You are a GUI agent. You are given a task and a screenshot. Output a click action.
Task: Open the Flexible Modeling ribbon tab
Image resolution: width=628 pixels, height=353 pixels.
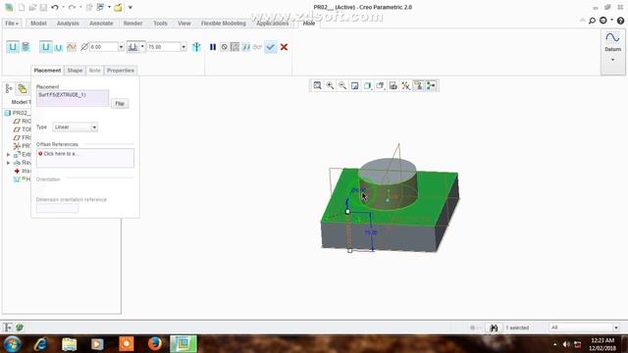pyautogui.click(x=223, y=24)
